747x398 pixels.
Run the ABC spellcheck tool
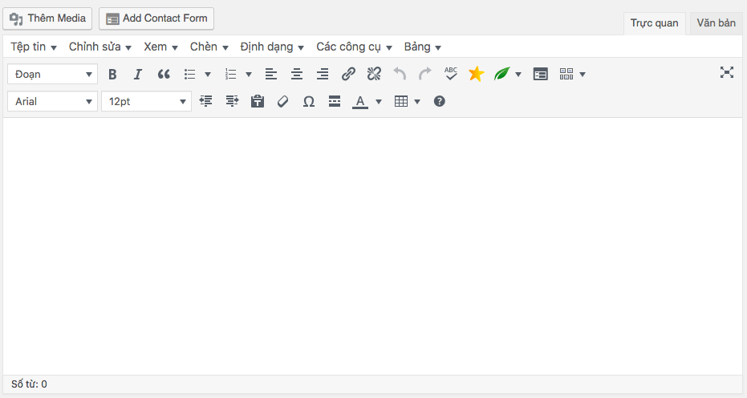[451, 75]
